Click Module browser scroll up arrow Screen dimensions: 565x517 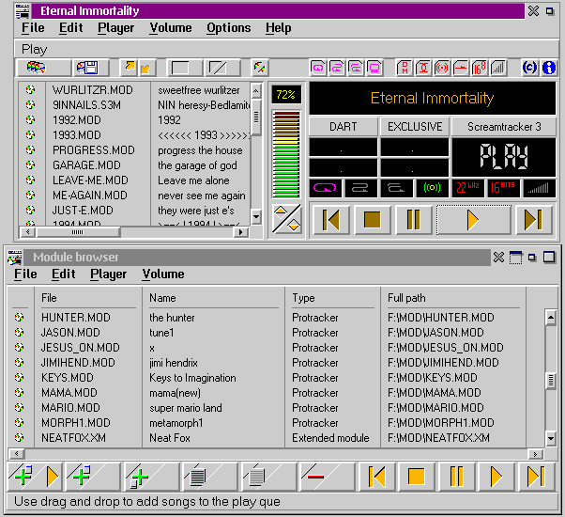(551, 317)
